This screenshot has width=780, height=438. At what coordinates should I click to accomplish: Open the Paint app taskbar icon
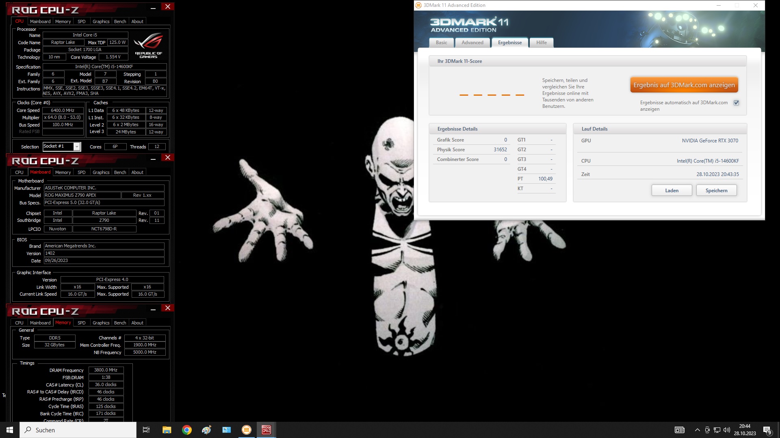[206, 430]
